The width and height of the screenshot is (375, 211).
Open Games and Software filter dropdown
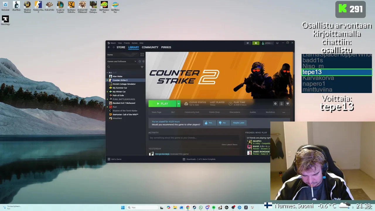coord(122,61)
